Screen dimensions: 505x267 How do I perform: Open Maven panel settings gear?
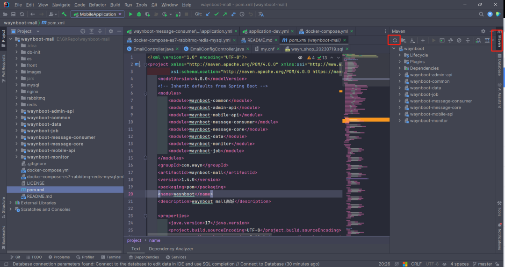[483, 31]
